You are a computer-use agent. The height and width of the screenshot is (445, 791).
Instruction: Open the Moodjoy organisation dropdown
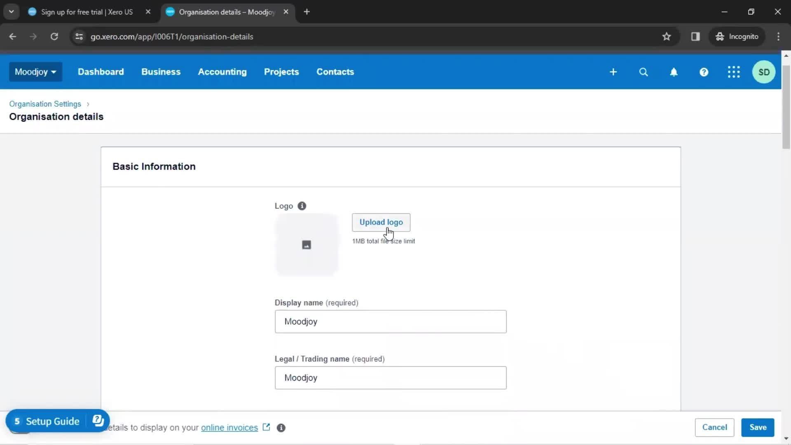[35, 72]
